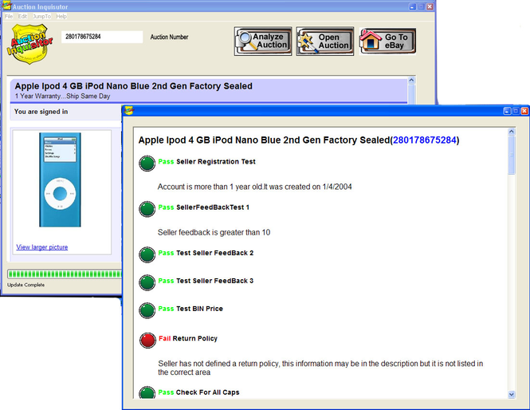
Task: Click green indicator for Test Seller FeedBack 2
Action: click(147, 254)
